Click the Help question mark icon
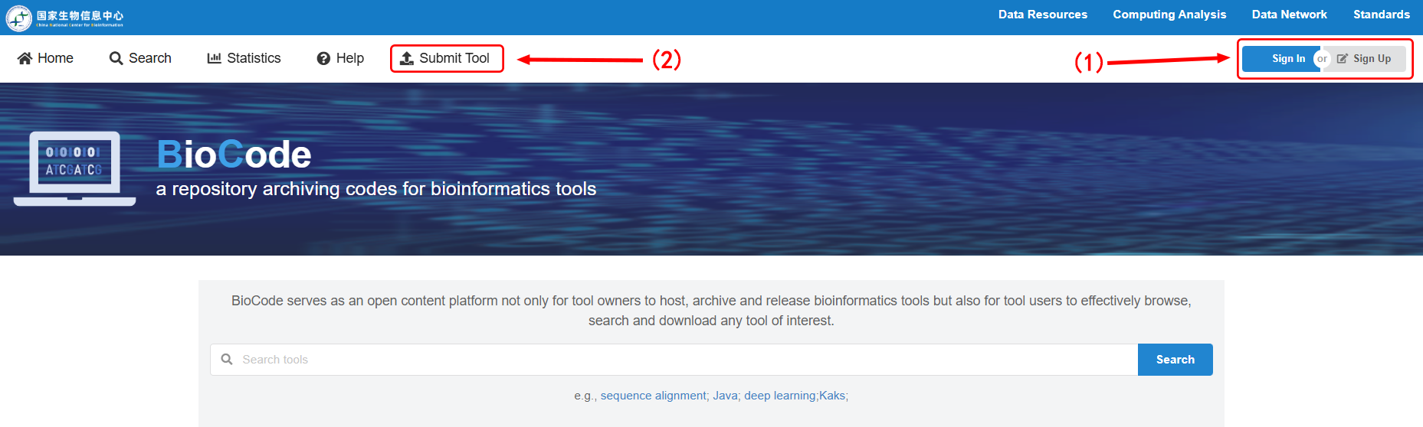Viewport: 1423px width, 427px height. [323, 58]
